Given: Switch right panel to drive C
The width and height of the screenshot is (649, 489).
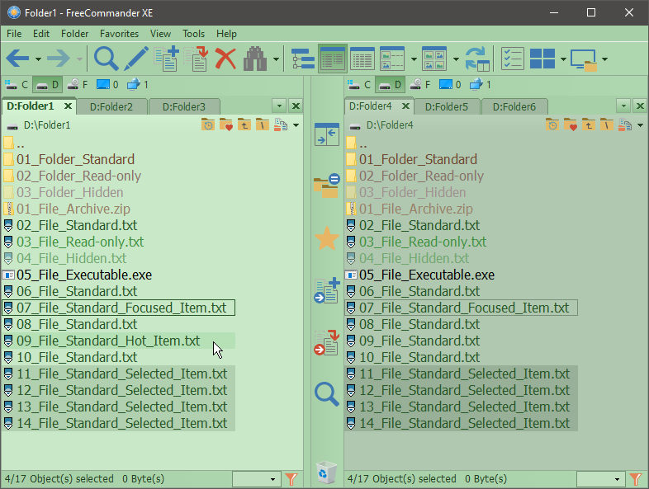Looking at the screenshot, I should (361, 84).
